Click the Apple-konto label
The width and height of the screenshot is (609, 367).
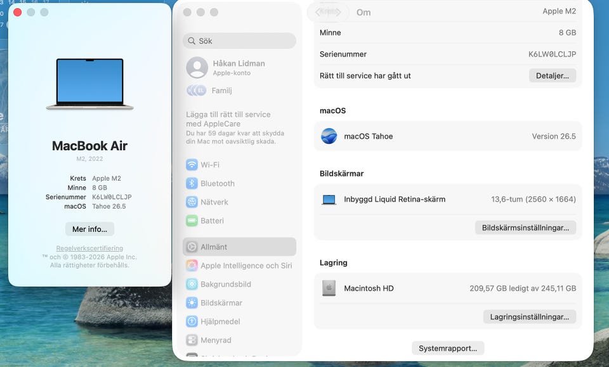click(232, 73)
